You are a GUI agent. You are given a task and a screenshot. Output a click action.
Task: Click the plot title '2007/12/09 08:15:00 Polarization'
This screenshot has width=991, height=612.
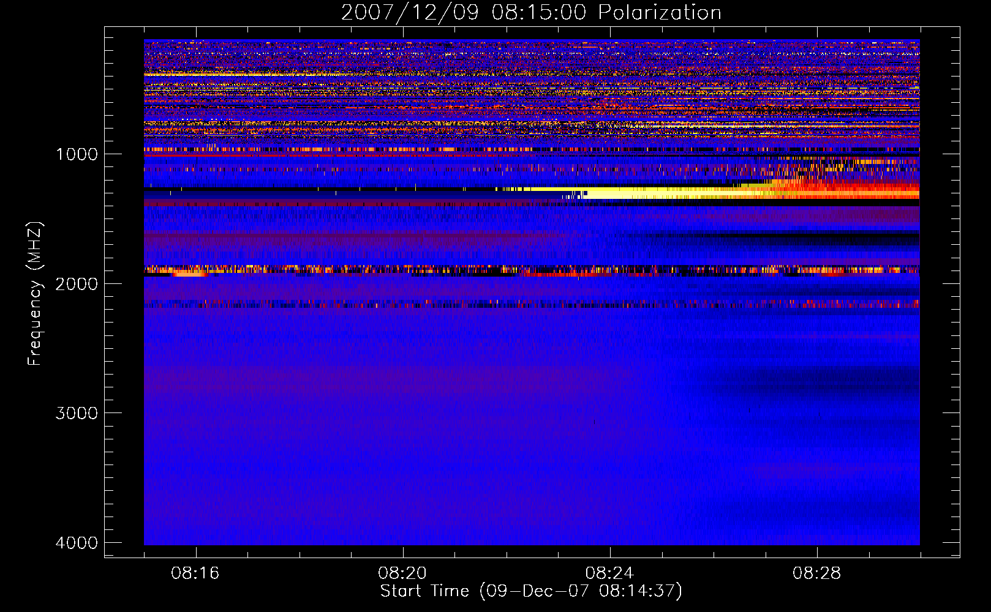click(x=531, y=12)
